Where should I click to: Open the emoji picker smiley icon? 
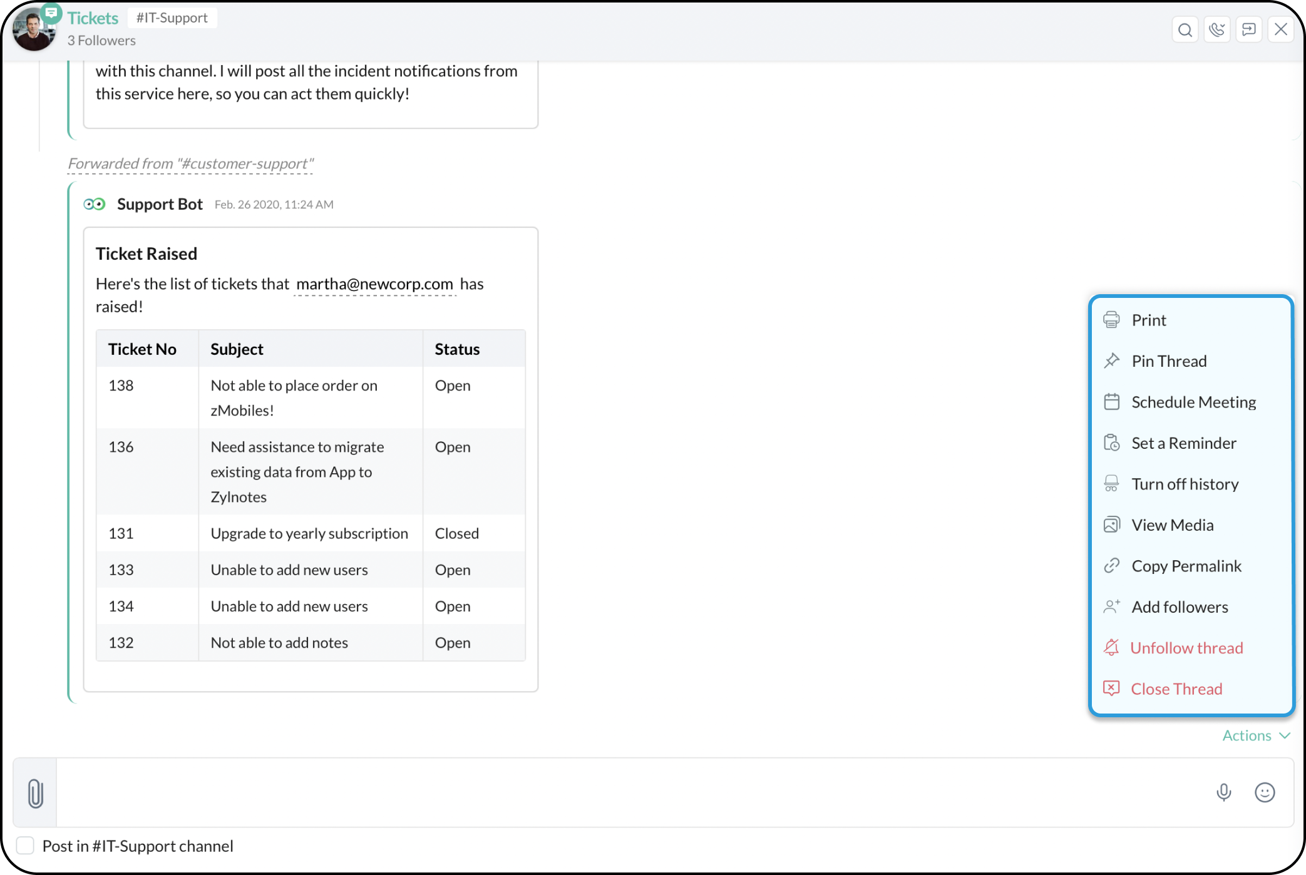1264,792
